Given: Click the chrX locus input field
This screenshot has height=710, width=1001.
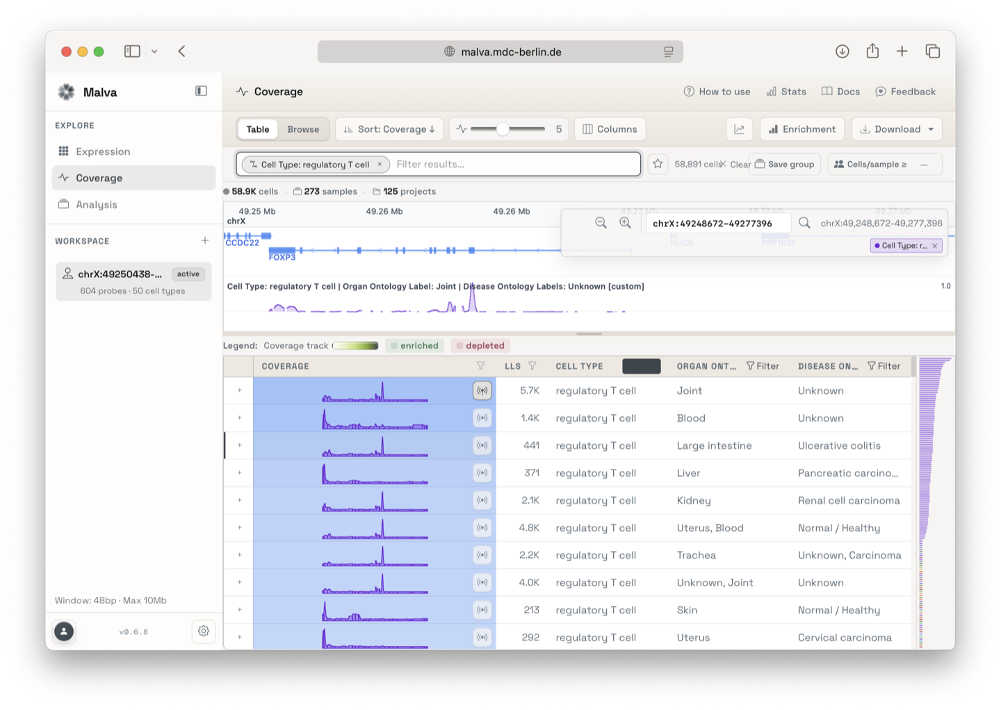Looking at the screenshot, I should (719, 223).
